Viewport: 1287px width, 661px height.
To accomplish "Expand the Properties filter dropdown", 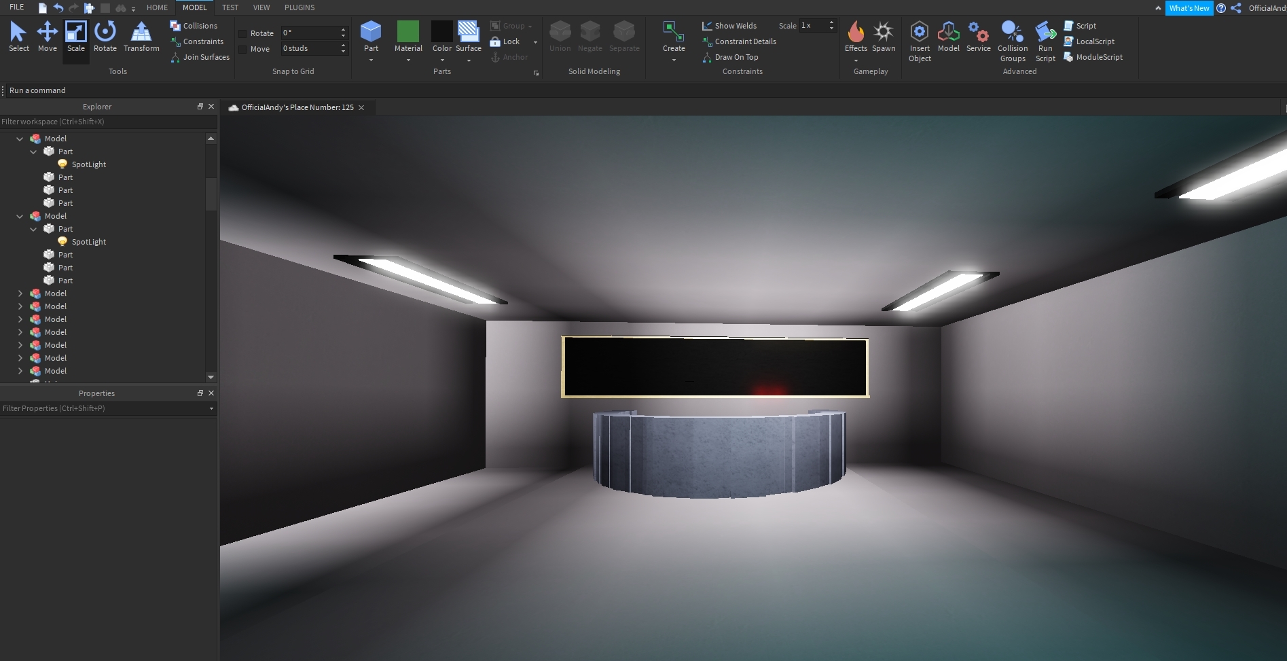I will coord(211,408).
